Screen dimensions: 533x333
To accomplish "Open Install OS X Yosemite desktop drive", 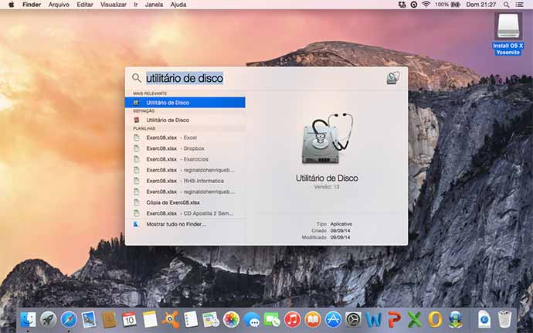I will (x=508, y=30).
